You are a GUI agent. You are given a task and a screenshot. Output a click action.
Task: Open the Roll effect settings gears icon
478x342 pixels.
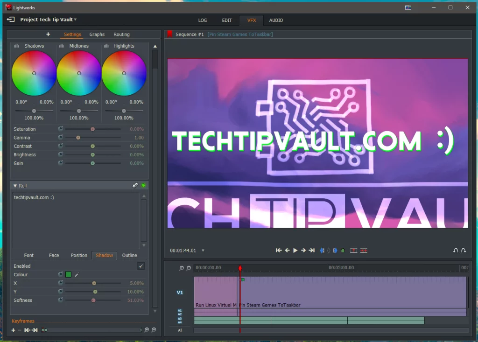click(x=135, y=185)
